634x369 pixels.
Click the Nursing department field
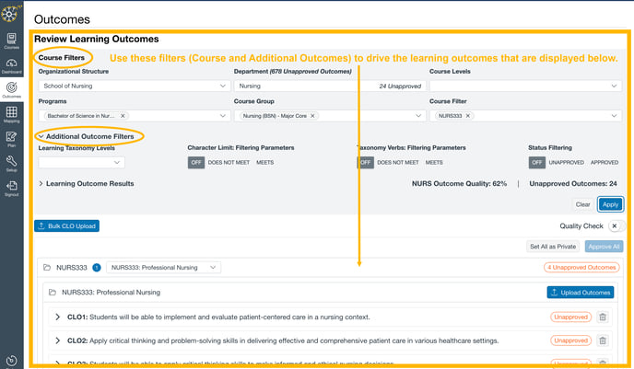pyautogui.click(x=330, y=86)
